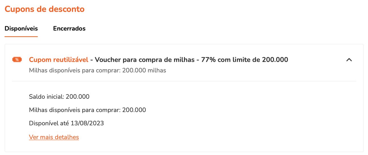
Task: Select the Disponíveis tab
Action: coord(21,29)
